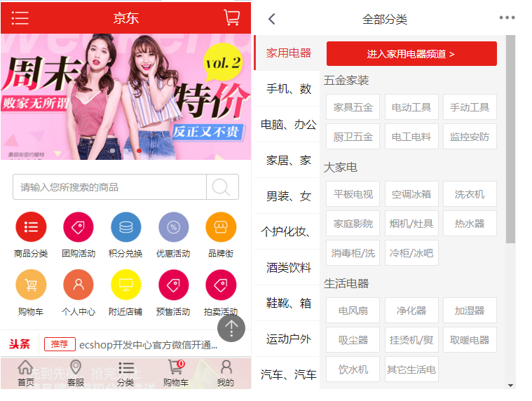The image size is (532, 401).
Task: Open 预售活动 tag icon
Action: click(173, 285)
